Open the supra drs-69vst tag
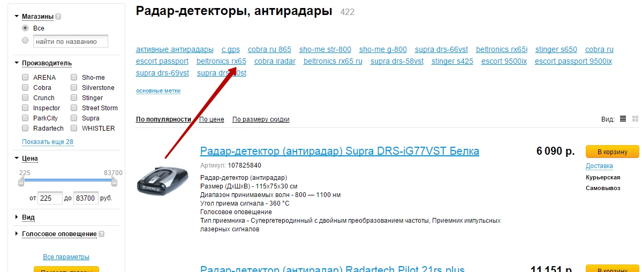 tap(163, 73)
